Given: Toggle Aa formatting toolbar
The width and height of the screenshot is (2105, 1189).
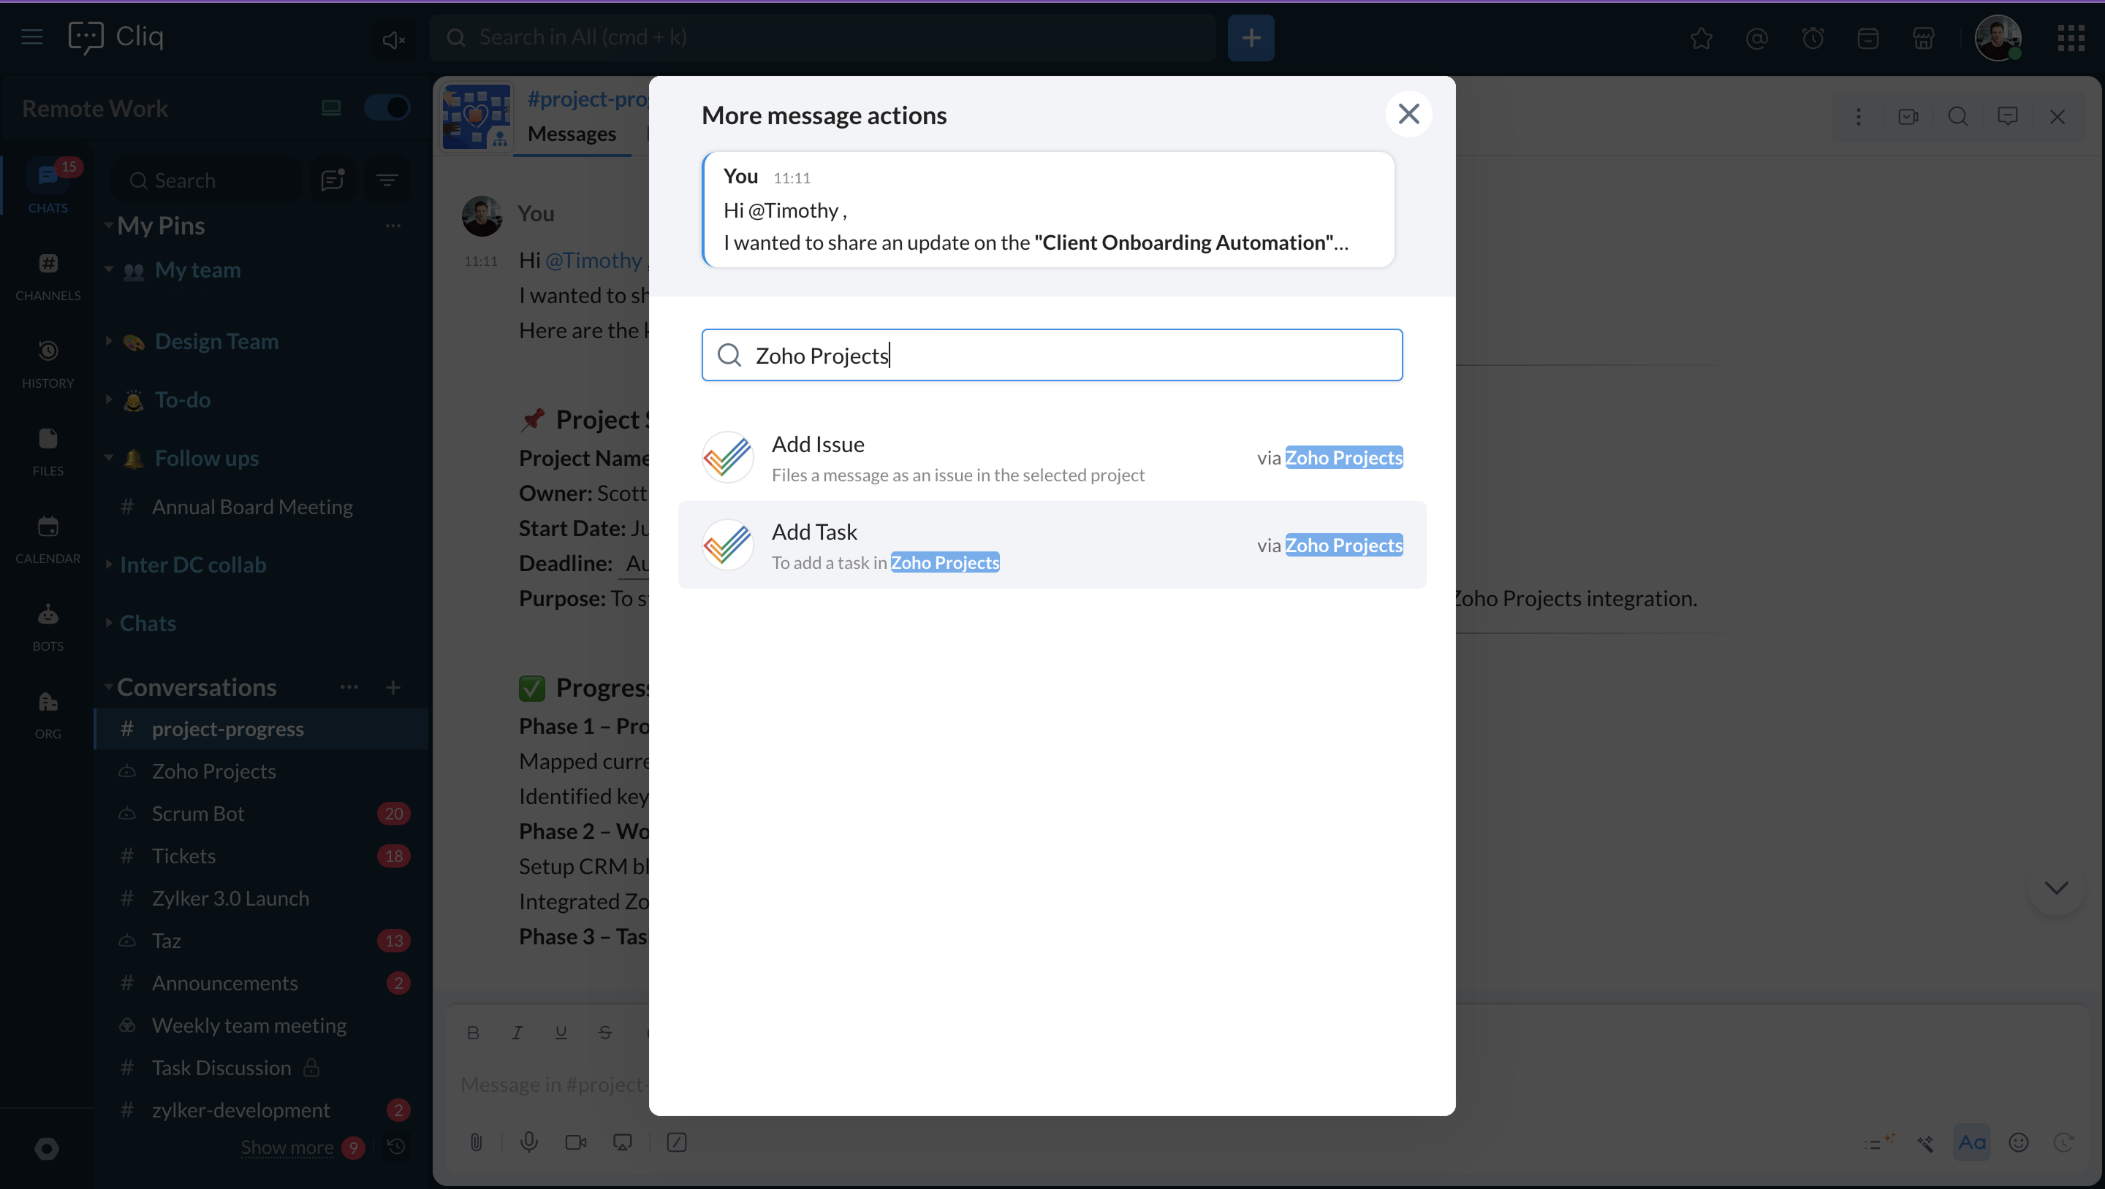Looking at the screenshot, I should tap(1971, 1142).
